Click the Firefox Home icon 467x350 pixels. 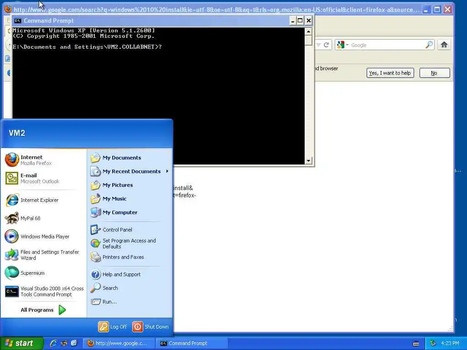coord(444,45)
